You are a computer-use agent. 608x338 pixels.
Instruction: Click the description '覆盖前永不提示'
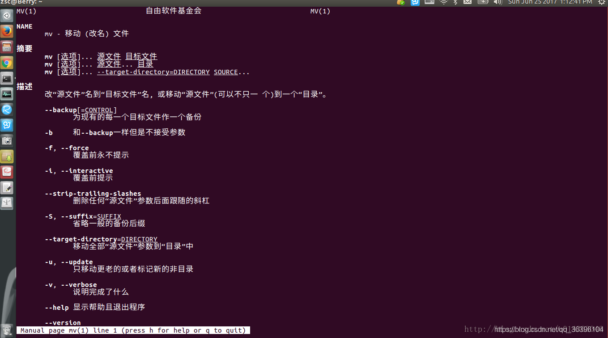(101, 155)
